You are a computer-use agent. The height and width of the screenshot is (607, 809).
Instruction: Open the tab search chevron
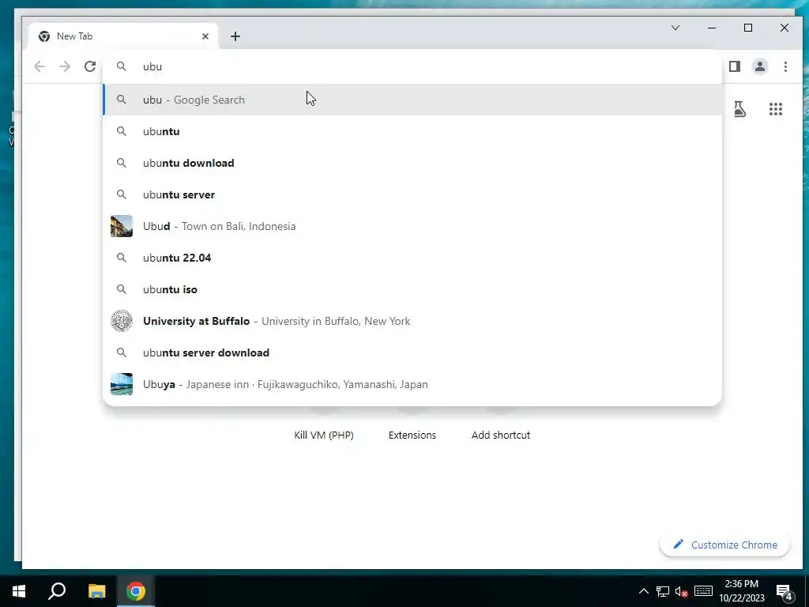pyautogui.click(x=675, y=28)
